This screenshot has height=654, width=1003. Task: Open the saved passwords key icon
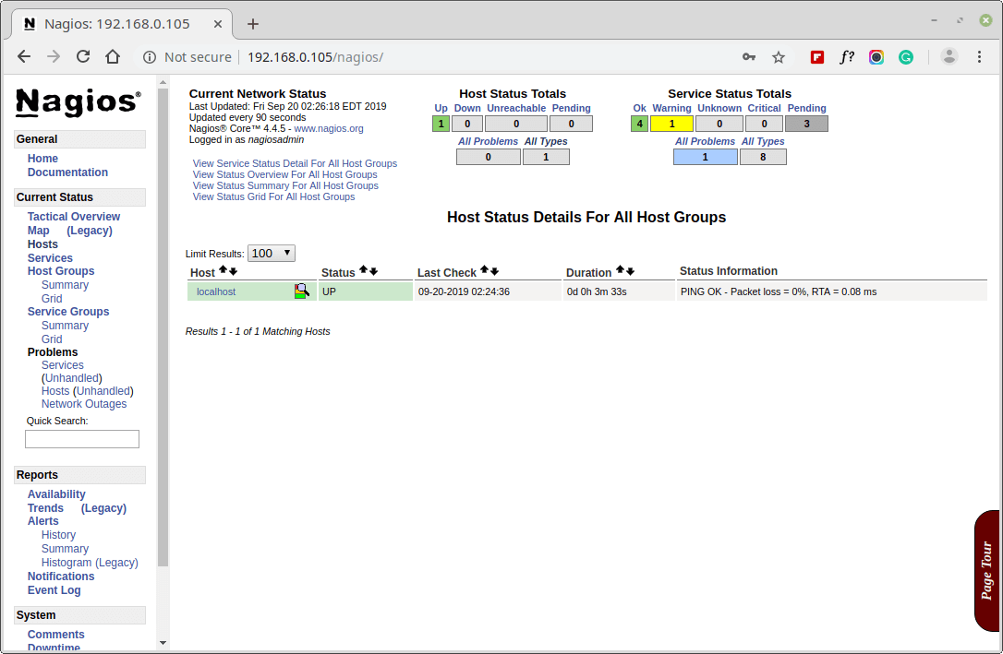pyautogui.click(x=749, y=57)
